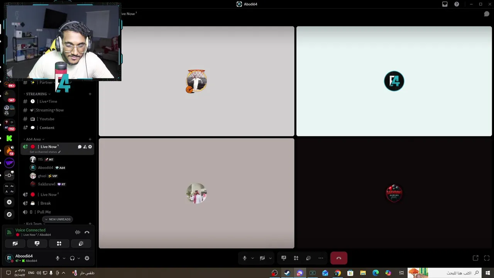Open microphone options arrow in call bar

[253, 258]
